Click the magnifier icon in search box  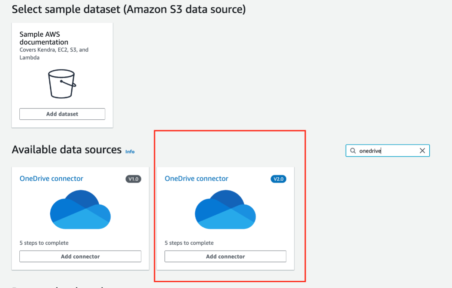pos(353,151)
